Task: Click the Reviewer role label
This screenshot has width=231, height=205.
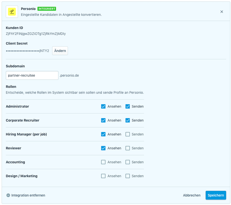Action: [13, 148]
